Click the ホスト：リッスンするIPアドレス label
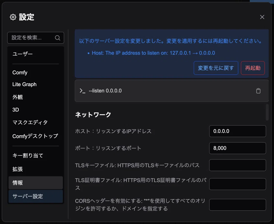274x224 pixels. click(x=113, y=131)
